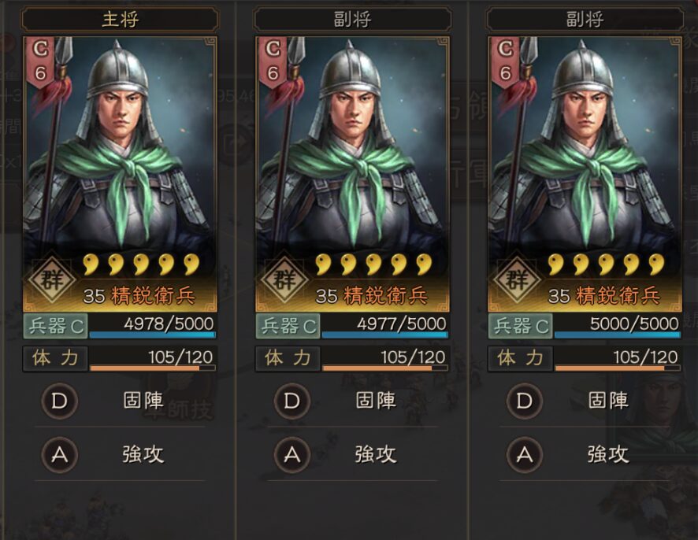This screenshot has height=540, width=698.
Task: Open the middle 副将 header tab
Action: 353,20
